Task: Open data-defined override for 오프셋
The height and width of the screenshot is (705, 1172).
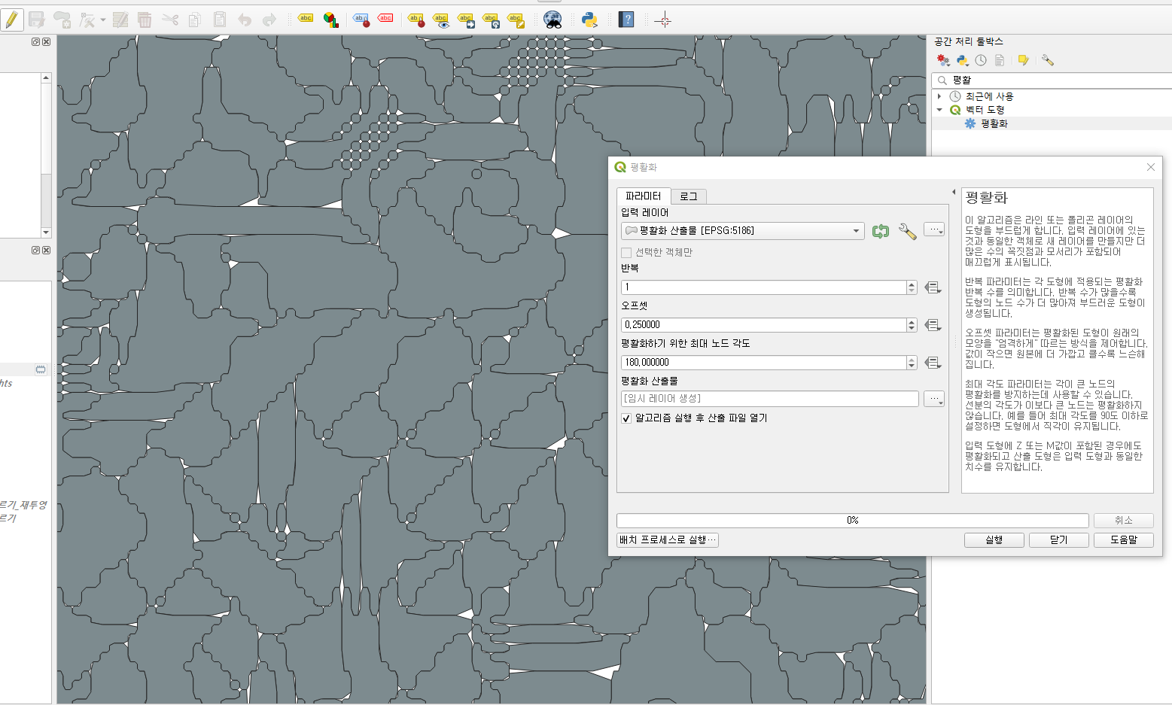Action: point(933,325)
